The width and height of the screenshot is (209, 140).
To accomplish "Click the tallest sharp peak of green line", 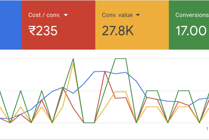I will tap(73, 59).
